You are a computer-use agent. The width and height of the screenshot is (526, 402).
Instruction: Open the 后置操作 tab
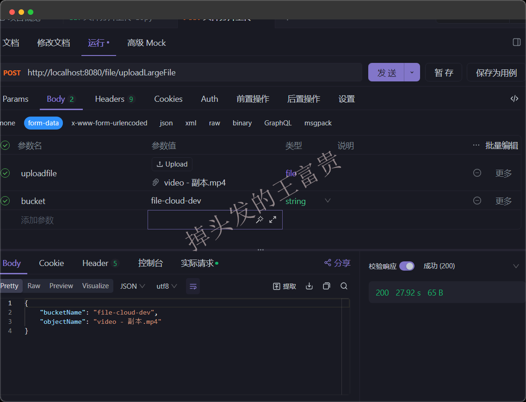pos(303,99)
